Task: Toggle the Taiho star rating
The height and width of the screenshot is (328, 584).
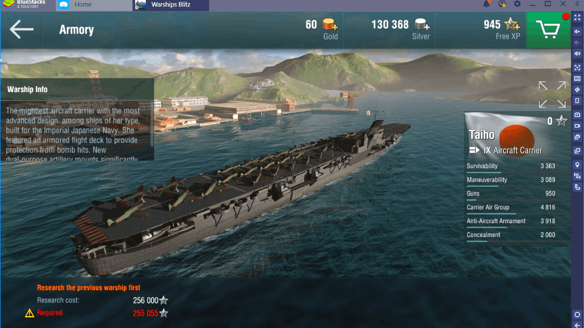Action: pyautogui.click(x=562, y=121)
